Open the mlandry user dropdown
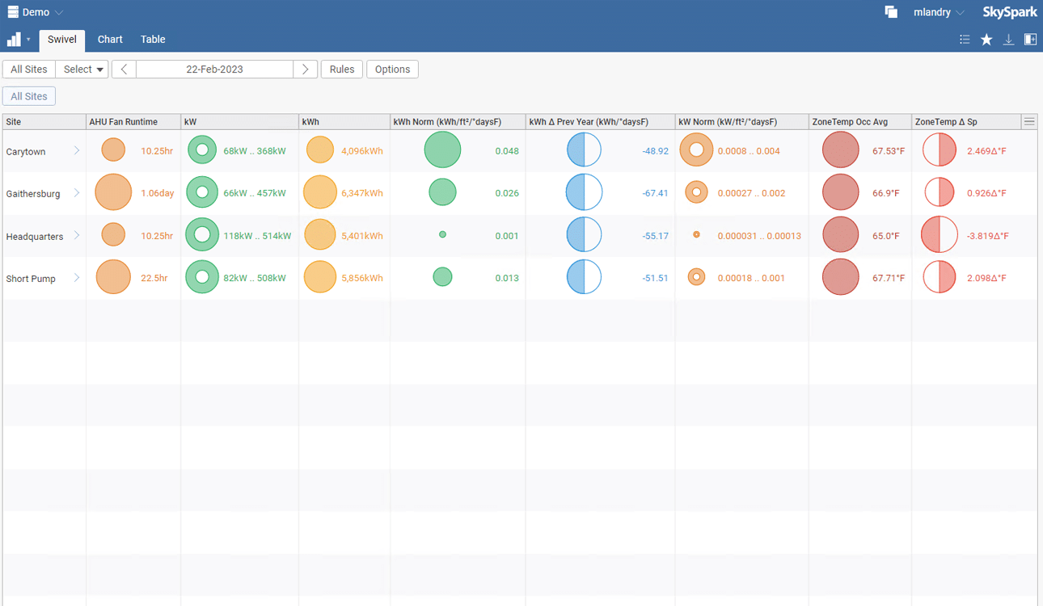This screenshot has height=606, width=1043. click(939, 12)
